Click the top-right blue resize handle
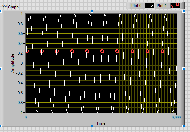Screen dimensions: 190x132 pyautogui.click(x=184, y=11)
